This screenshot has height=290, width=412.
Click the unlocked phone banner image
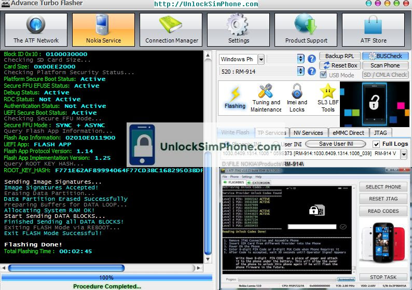[375, 104]
